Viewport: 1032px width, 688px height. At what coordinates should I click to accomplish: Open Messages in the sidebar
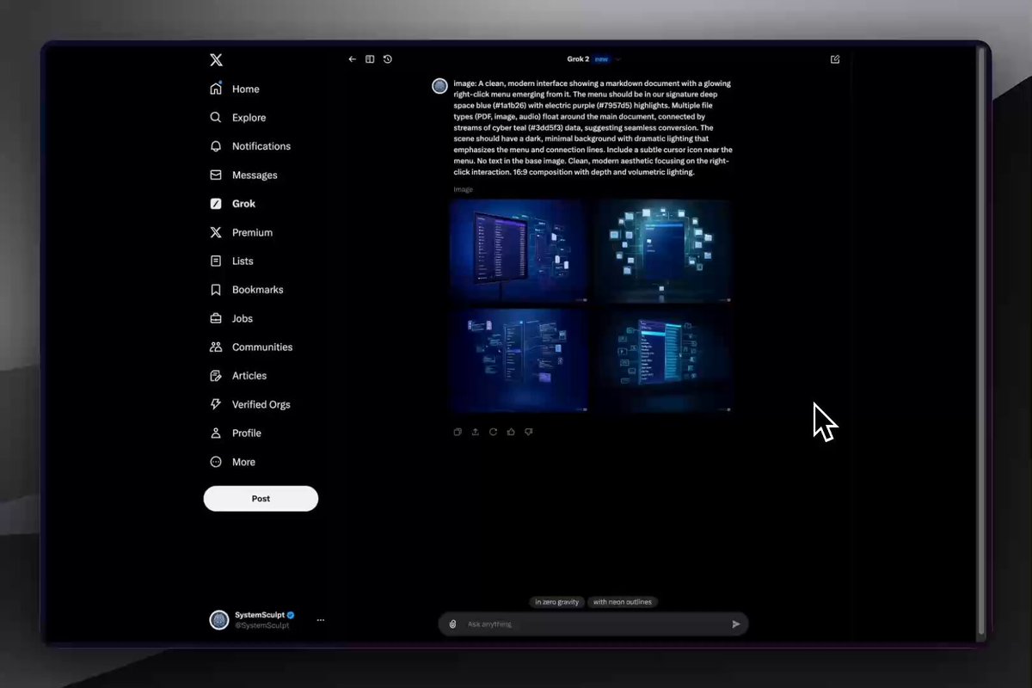coord(244,175)
